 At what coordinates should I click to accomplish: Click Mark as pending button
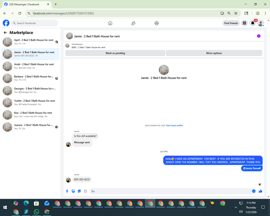[115, 53]
